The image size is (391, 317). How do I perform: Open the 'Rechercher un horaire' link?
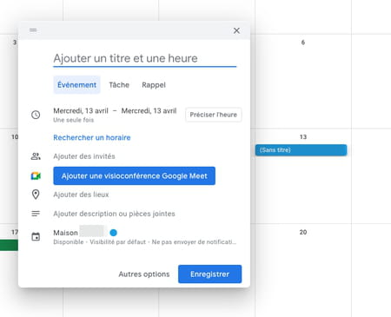click(92, 137)
